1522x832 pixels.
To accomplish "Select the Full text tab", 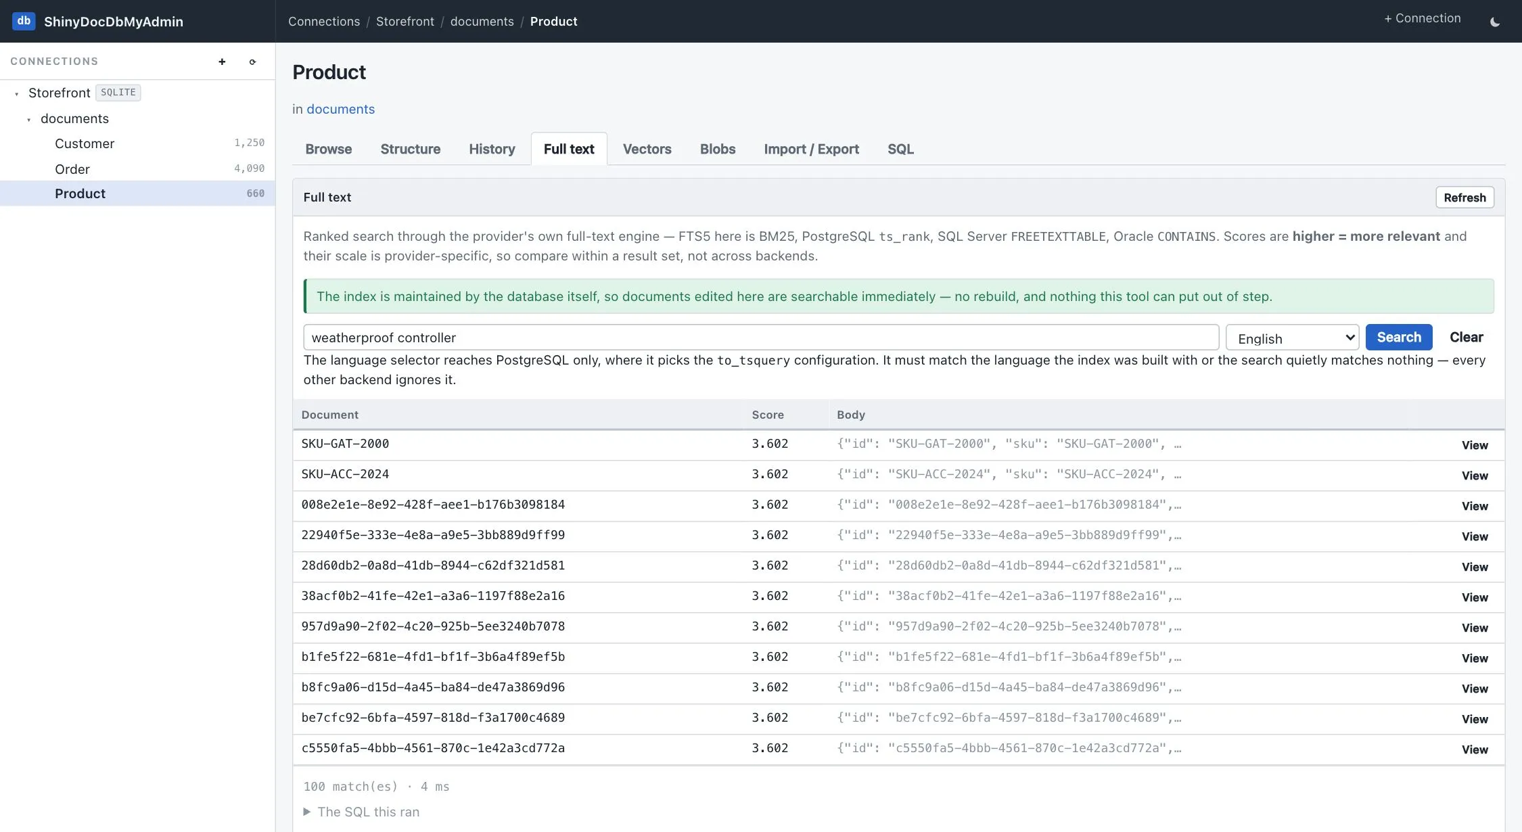I will tap(569, 149).
